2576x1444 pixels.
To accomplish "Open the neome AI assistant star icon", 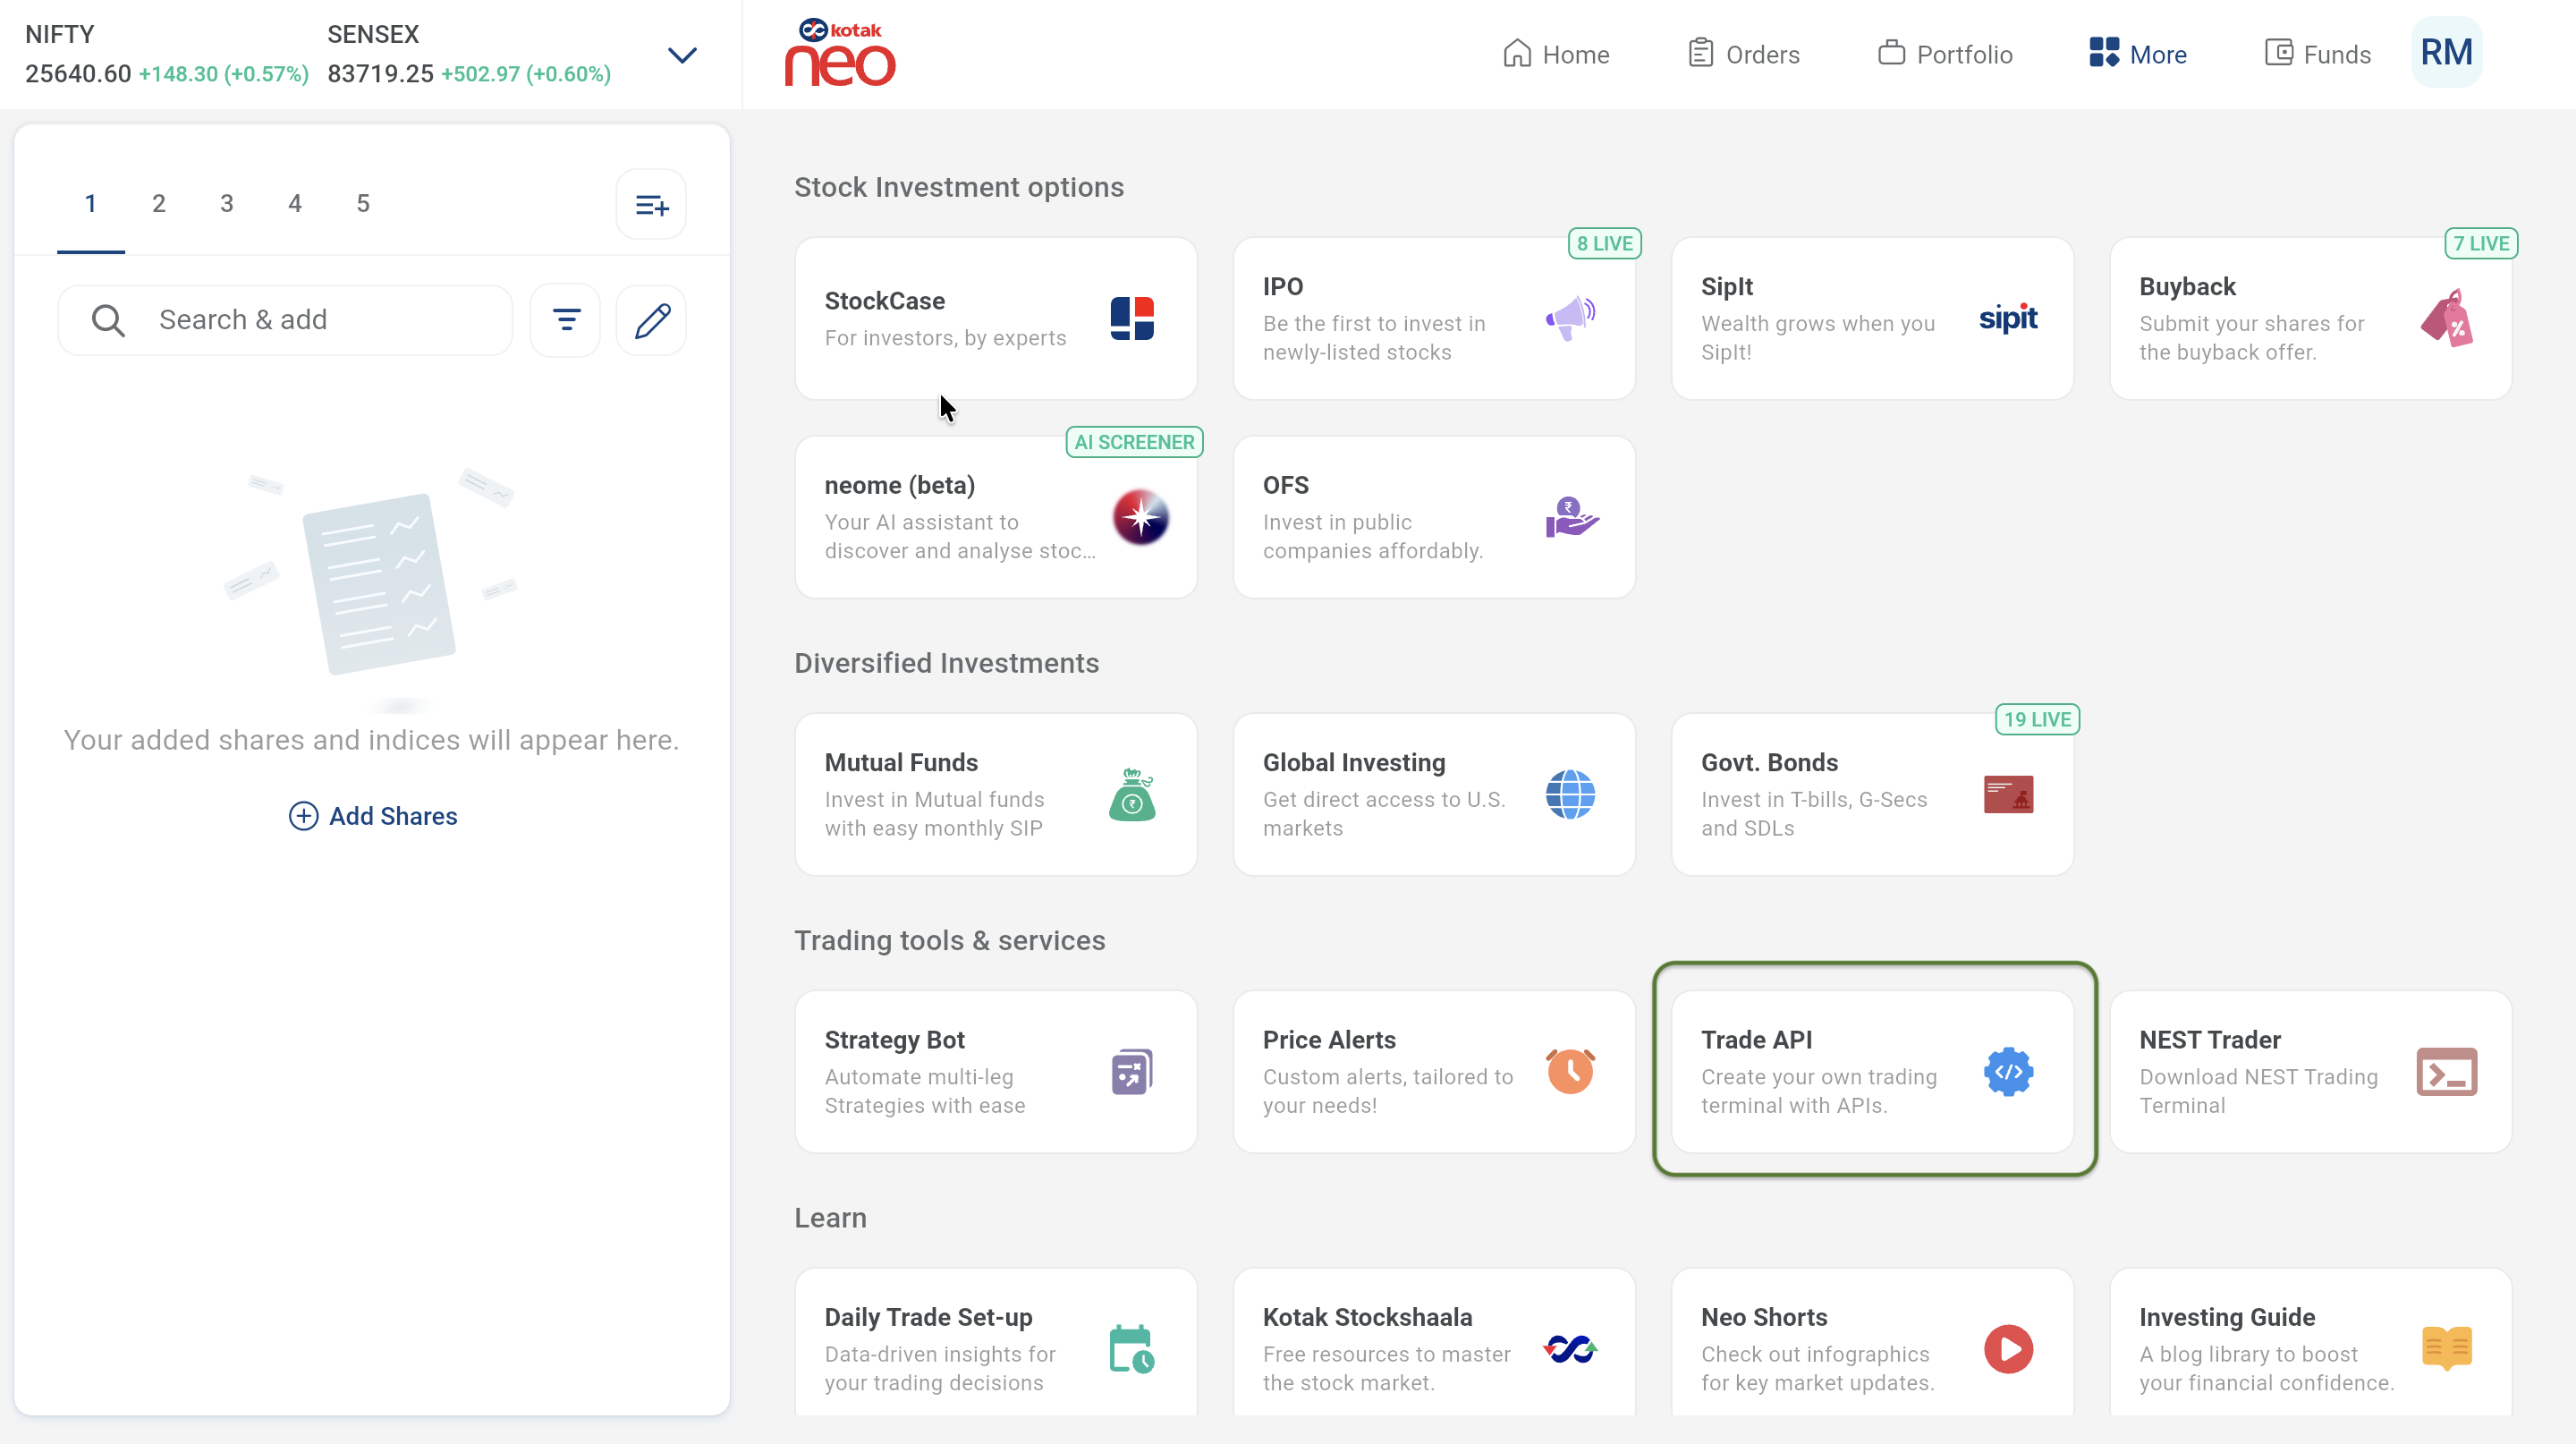I will pos(1140,517).
